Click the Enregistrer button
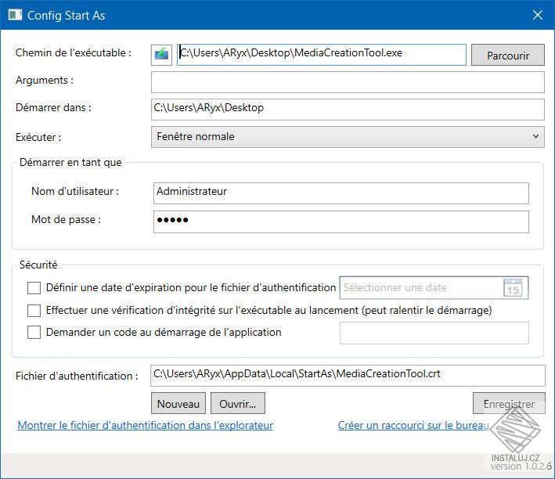 pos(509,403)
